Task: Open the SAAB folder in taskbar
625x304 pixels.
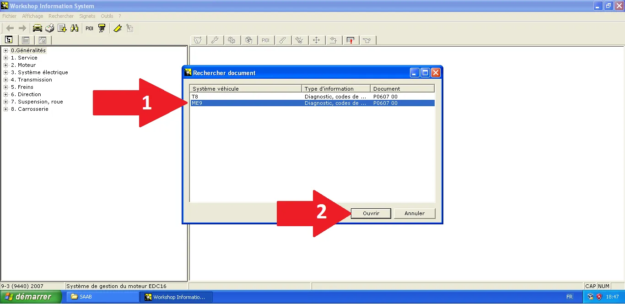Action: click(102, 297)
